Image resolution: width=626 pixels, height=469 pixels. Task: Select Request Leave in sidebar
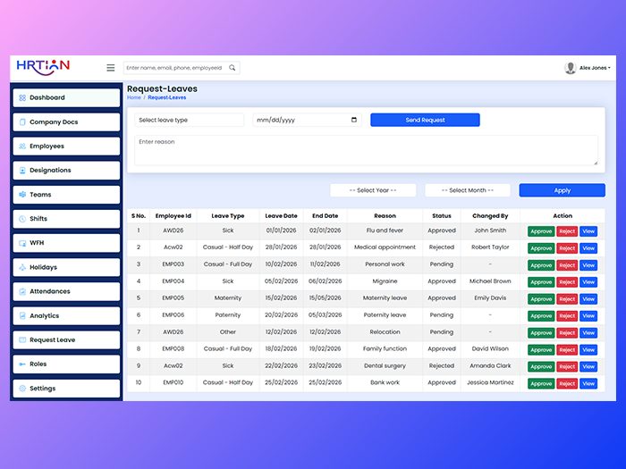click(66, 339)
